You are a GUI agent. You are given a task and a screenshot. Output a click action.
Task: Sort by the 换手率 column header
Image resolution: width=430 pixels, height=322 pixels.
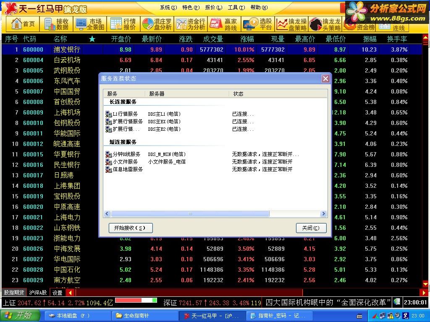point(397,39)
